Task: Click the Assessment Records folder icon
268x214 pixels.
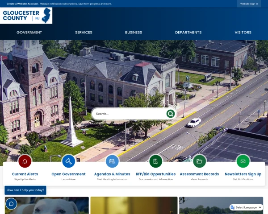Action: pos(199,161)
